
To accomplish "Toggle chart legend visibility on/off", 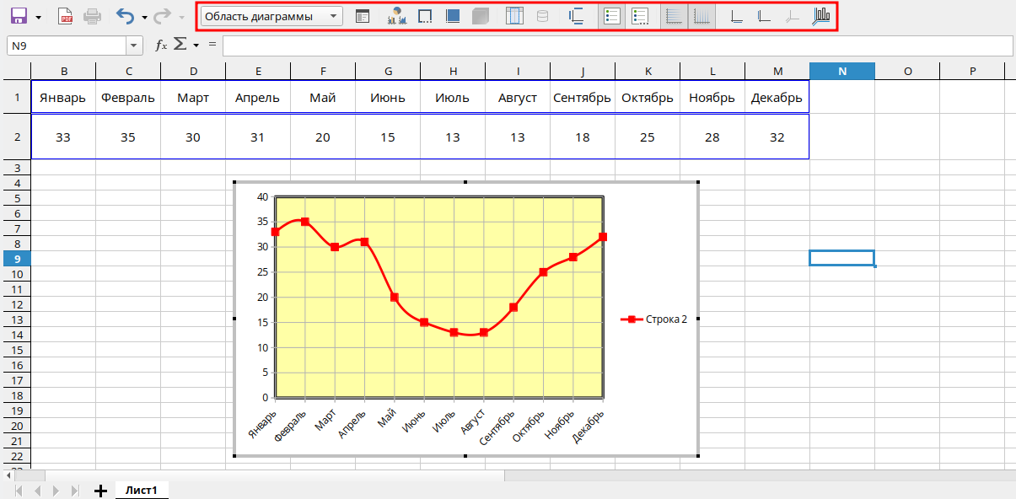I will pos(612,16).
